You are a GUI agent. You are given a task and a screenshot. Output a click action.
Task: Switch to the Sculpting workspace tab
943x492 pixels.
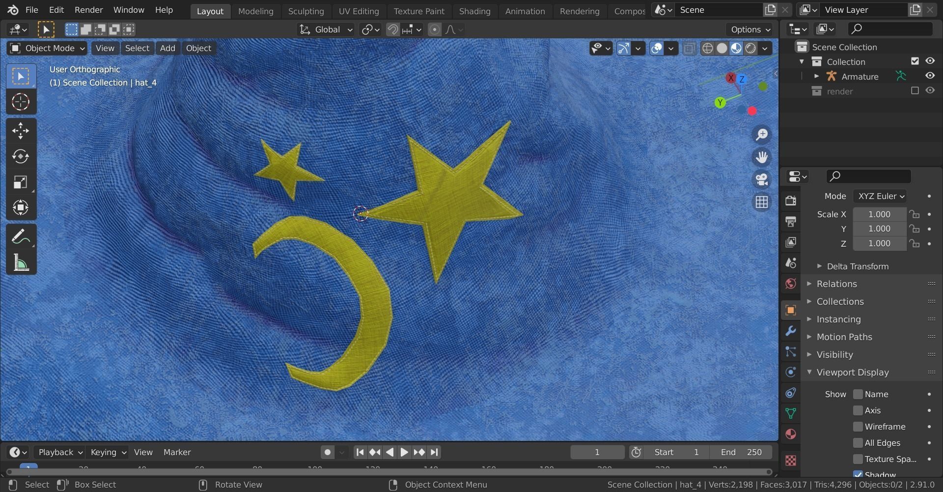(x=306, y=11)
